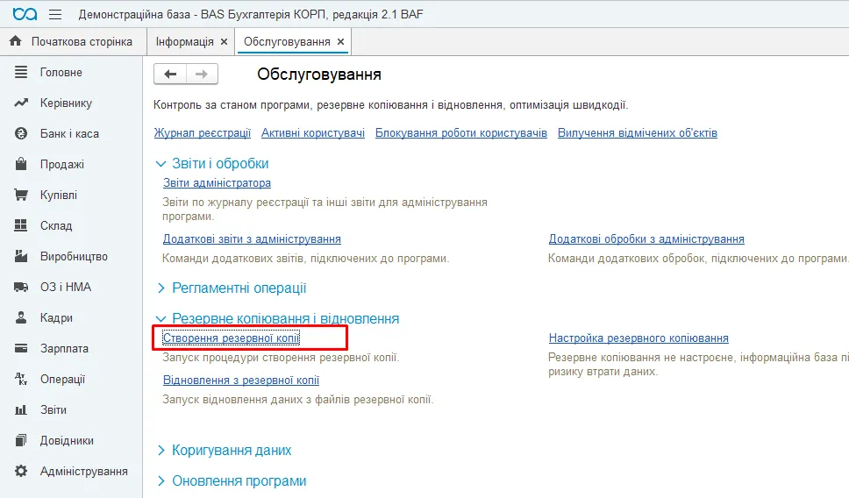The height and width of the screenshot is (498, 849).
Task: Open the Операції section
Action: 62,379
